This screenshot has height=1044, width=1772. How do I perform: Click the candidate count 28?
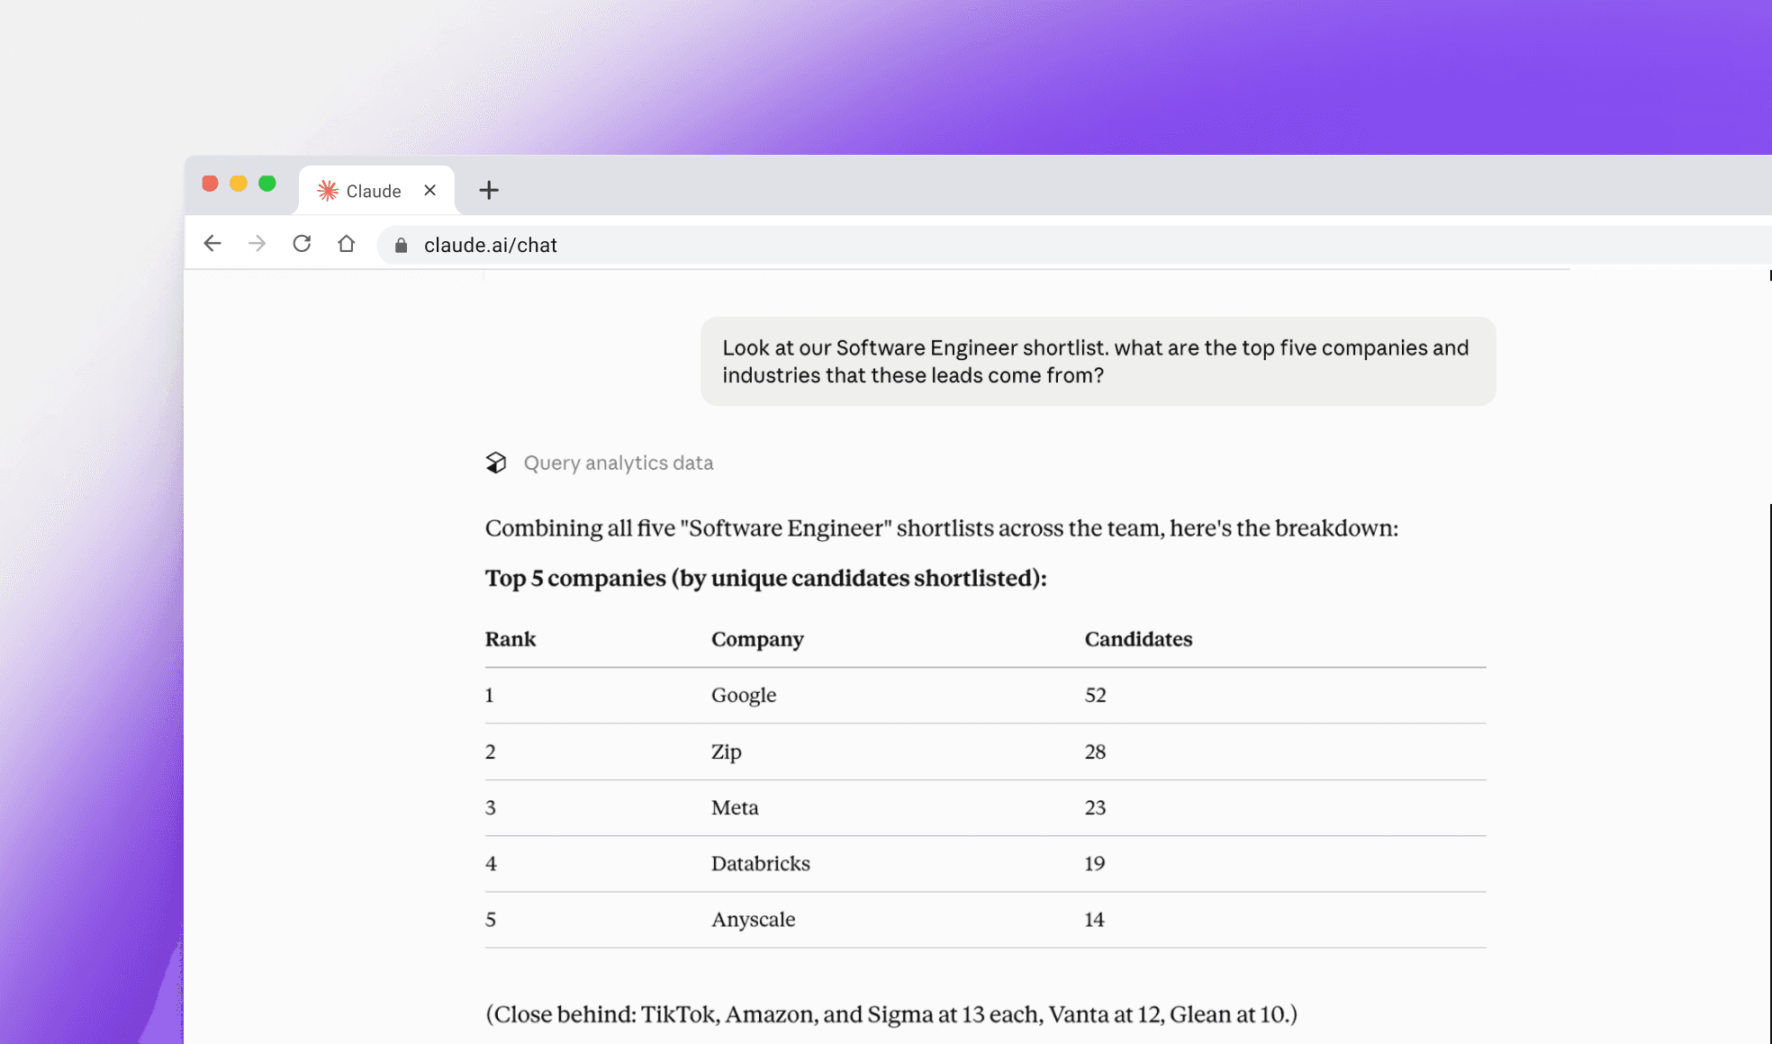coord(1095,751)
